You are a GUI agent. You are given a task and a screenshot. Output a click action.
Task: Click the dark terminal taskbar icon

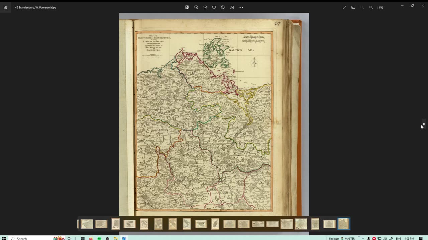pyautogui.click(x=83, y=238)
